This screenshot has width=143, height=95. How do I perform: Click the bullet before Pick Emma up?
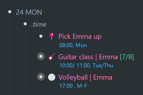click(x=41, y=36)
